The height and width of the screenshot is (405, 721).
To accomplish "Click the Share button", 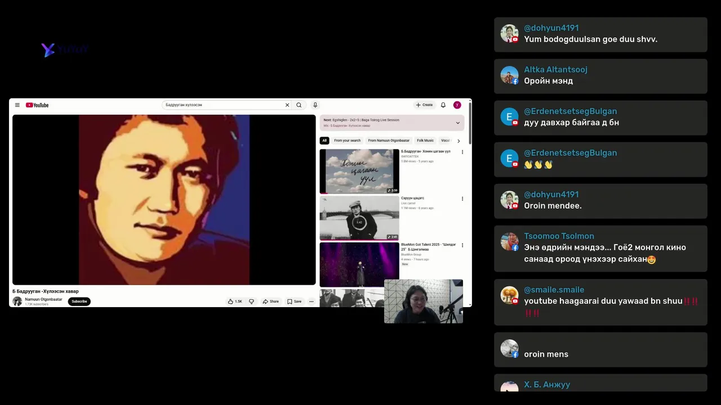I will click(x=271, y=301).
